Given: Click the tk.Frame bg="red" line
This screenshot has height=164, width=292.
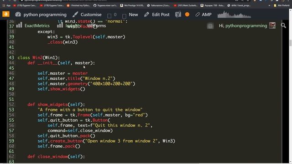Looking at the screenshot, I should pos(93,115).
